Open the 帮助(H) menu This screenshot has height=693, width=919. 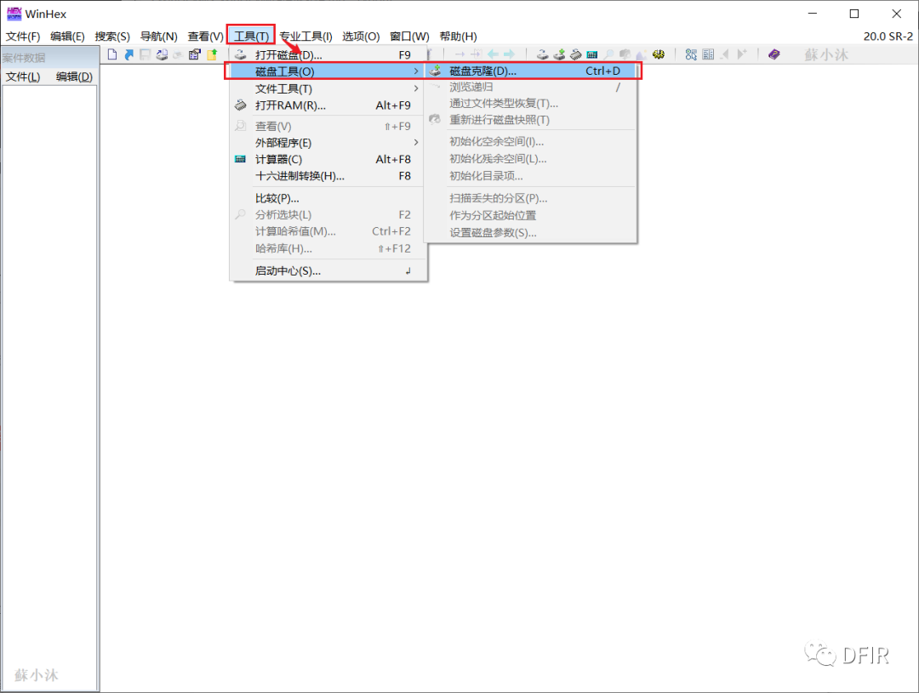459,37
